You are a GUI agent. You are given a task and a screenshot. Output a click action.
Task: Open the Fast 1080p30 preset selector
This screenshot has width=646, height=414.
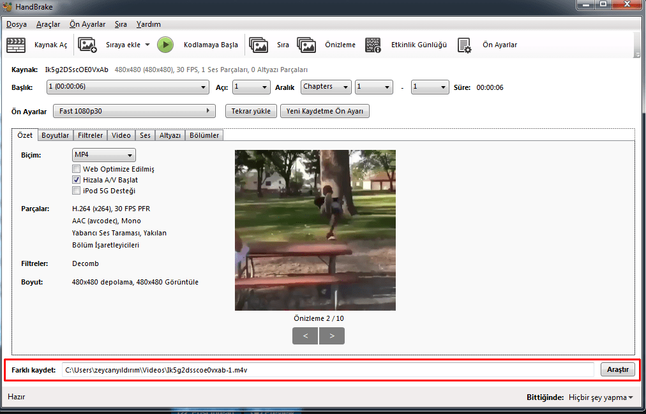pos(134,111)
